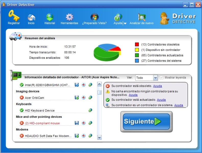202x153 pixels.
Task: Click the green Controladores actualizados swatch
Action: [x=137, y=55]
